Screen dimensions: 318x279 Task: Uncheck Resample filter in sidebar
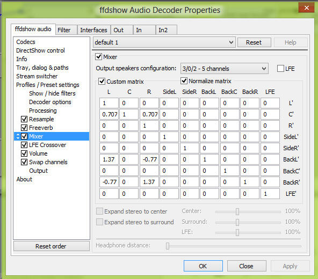coord(24,119)
